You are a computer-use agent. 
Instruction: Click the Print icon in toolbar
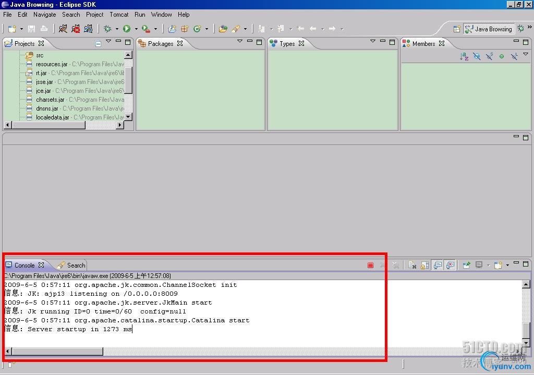click(44, 29)
